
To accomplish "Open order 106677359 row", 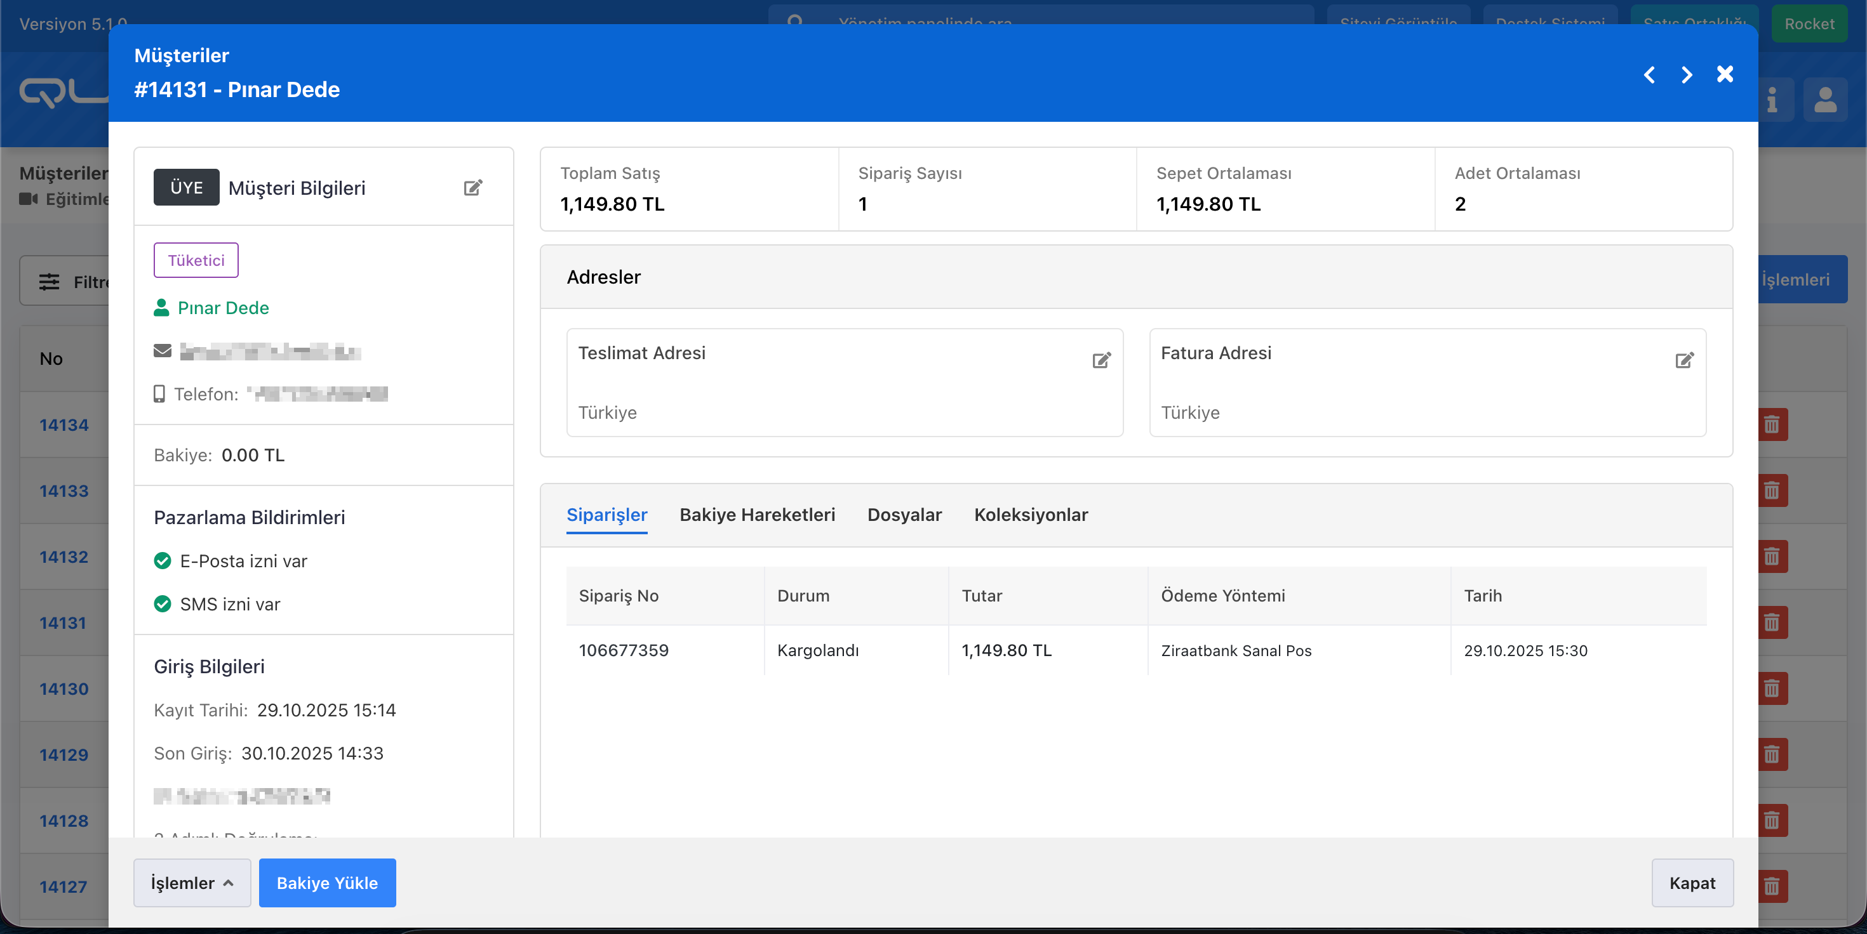I will [x=624, y=650].
